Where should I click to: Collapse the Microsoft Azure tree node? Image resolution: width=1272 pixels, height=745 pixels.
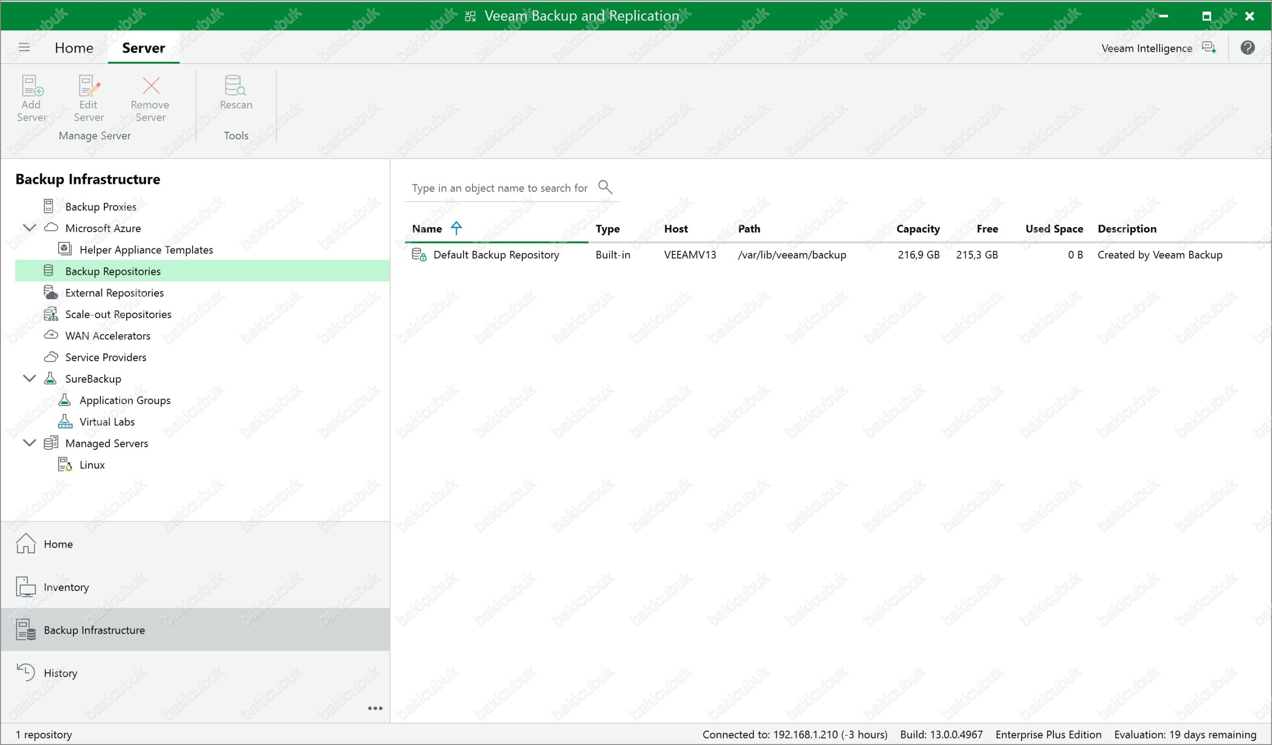pos(30,228)
